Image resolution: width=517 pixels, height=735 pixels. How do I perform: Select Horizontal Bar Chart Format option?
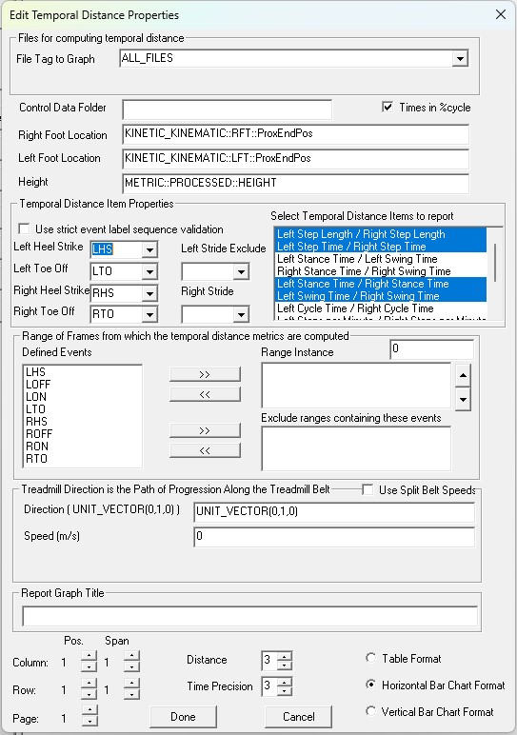coord(370,685)
